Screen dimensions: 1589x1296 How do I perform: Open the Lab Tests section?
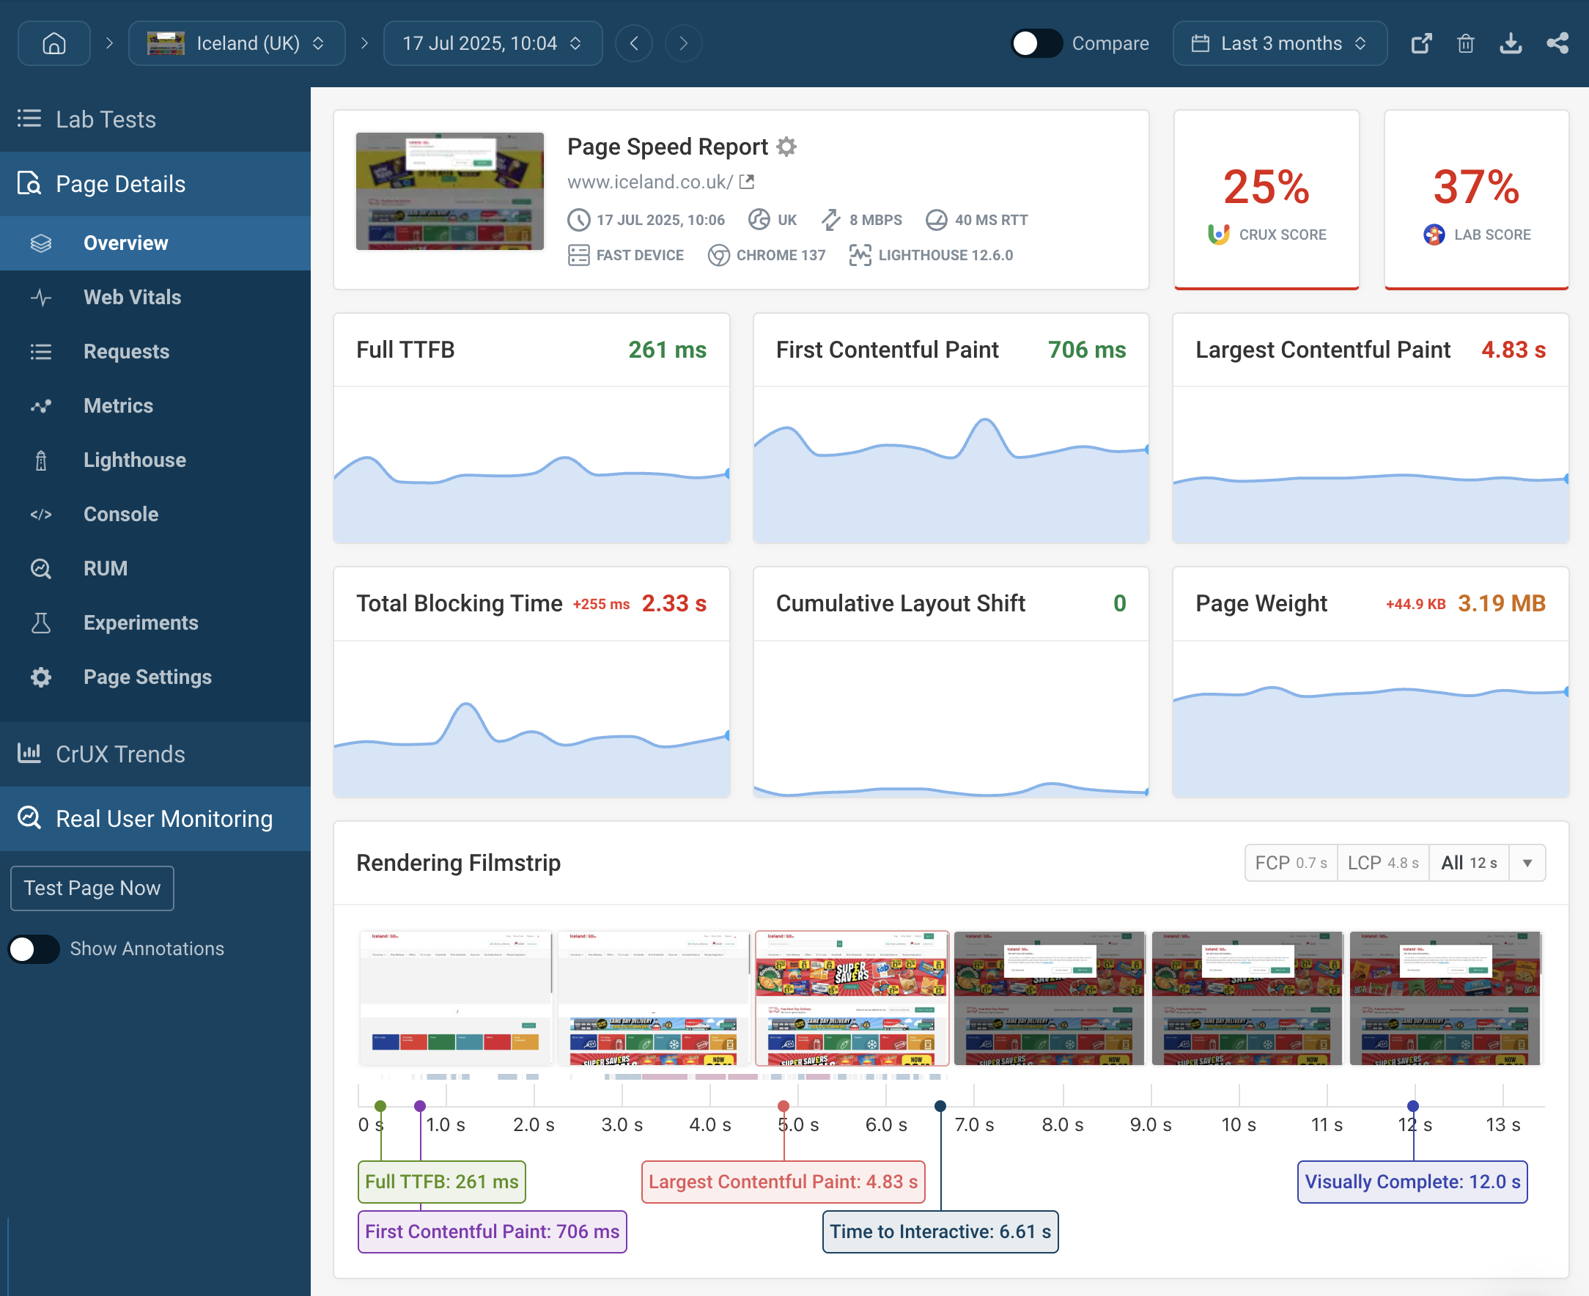pyautogui.click(x=155, y=119)
